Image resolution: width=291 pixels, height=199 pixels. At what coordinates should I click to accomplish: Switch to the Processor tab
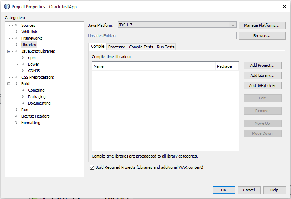[x=116, y=47]
